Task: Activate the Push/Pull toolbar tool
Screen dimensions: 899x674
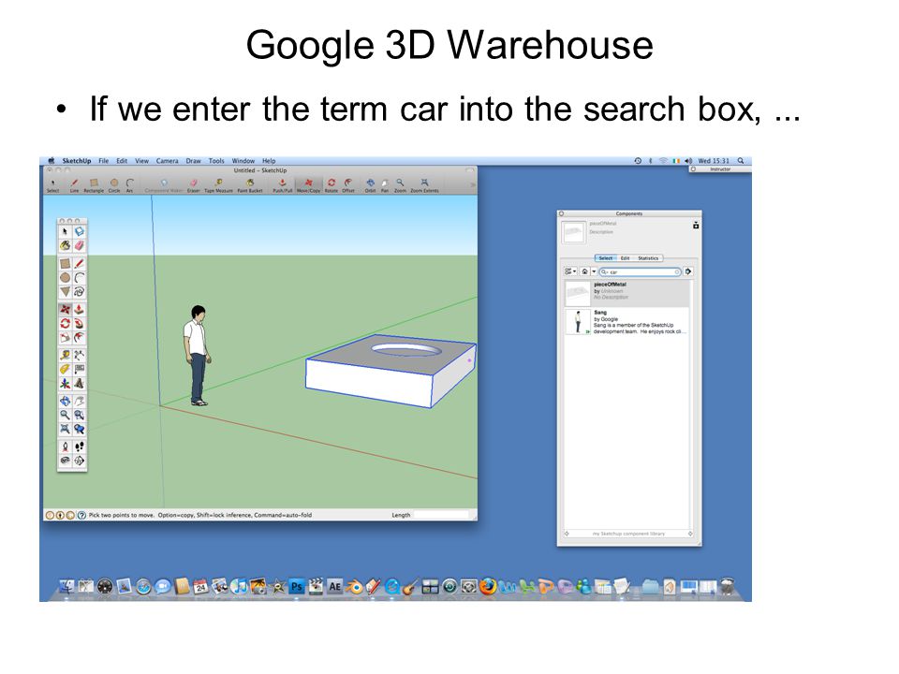Action: point(282,183)
